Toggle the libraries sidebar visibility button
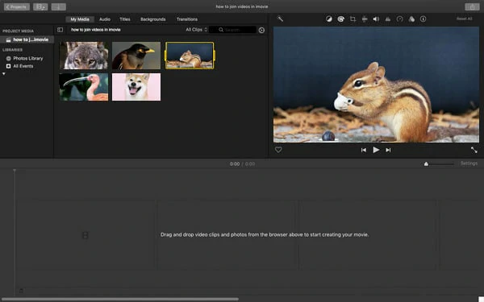The width and height of the screenshot is (484, 302). coord(60,30)
